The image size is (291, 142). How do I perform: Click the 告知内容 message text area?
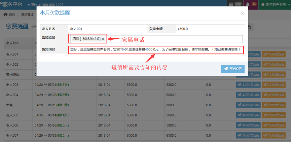point(155,49)
